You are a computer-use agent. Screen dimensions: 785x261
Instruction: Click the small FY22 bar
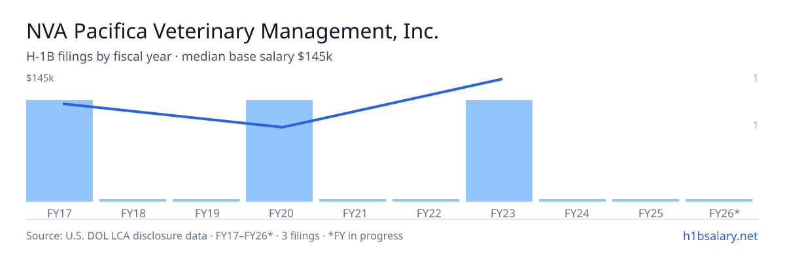(426, 200)
